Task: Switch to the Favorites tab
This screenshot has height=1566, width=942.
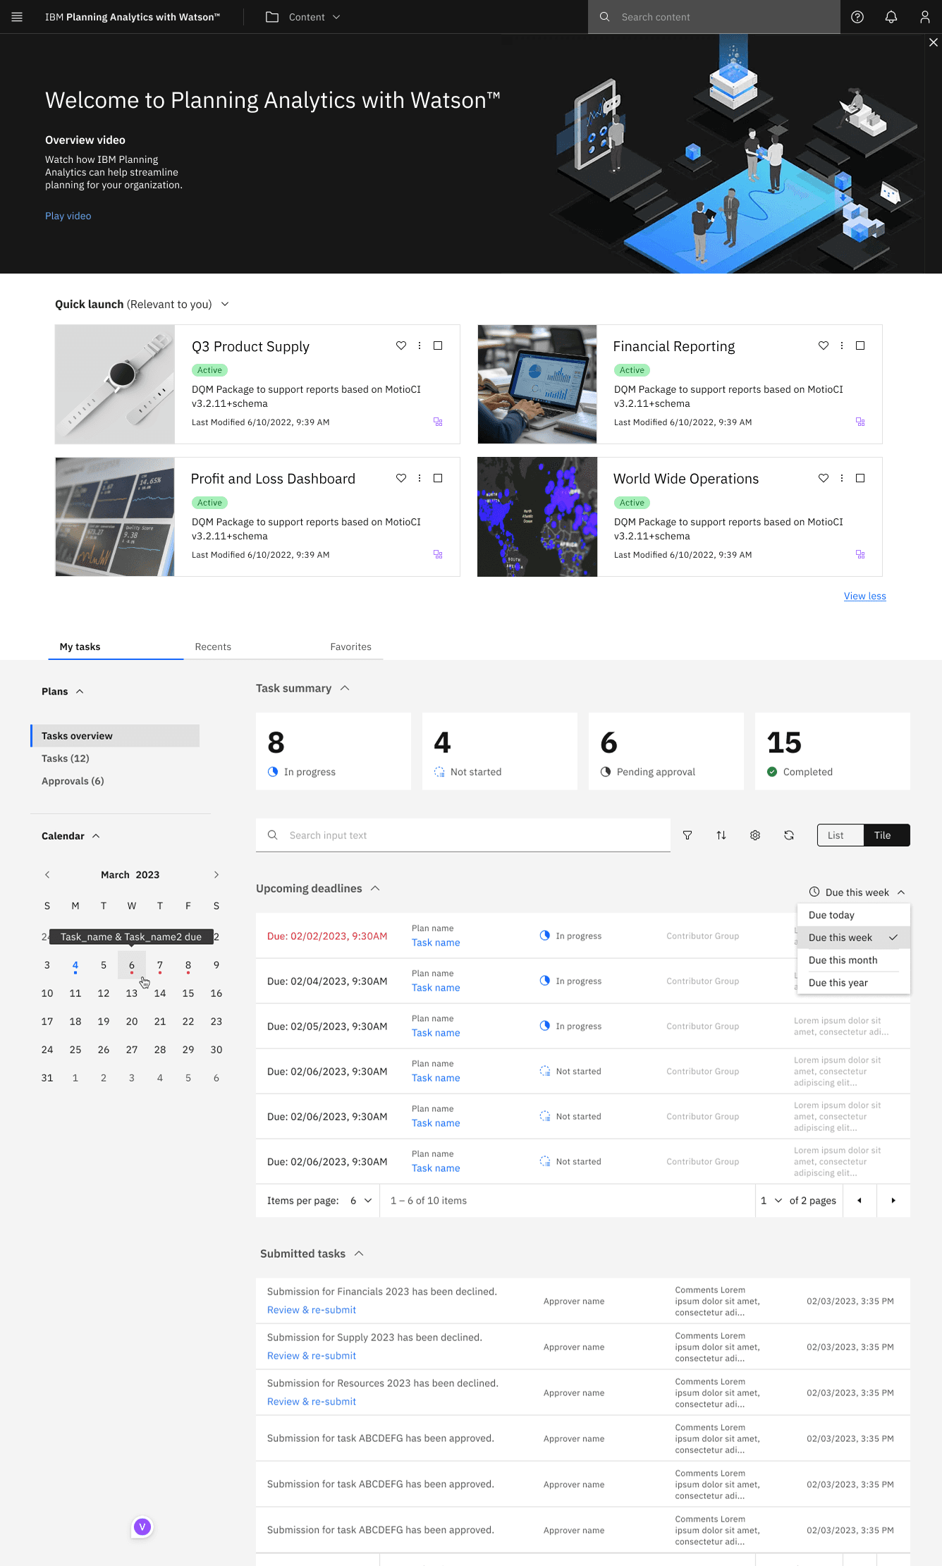Action: pyautogui.click(x=350, y=647)
